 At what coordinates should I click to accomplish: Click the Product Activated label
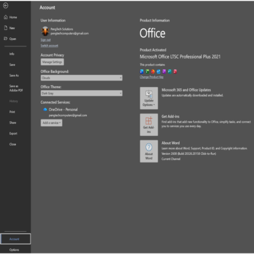[x=153, y=50]
